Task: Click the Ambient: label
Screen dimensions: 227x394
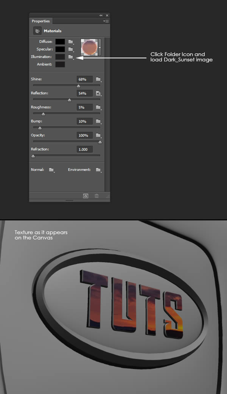Action: pyautogui.click(x=44, y=64)
